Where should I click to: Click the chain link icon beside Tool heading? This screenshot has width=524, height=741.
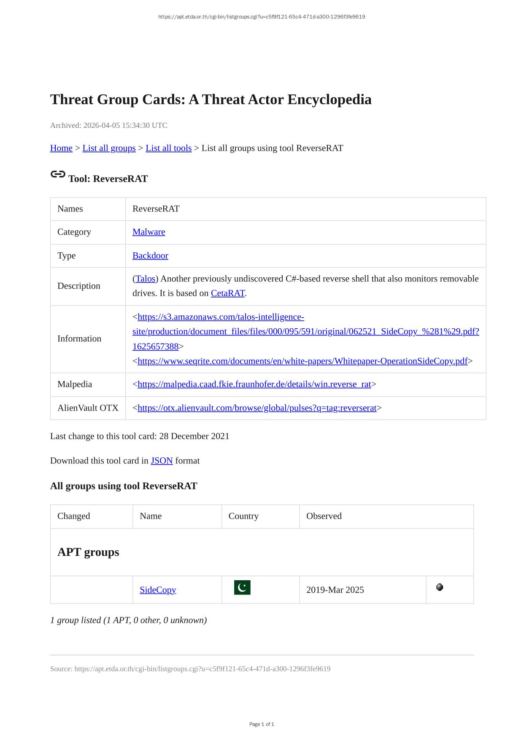(58, 174)
